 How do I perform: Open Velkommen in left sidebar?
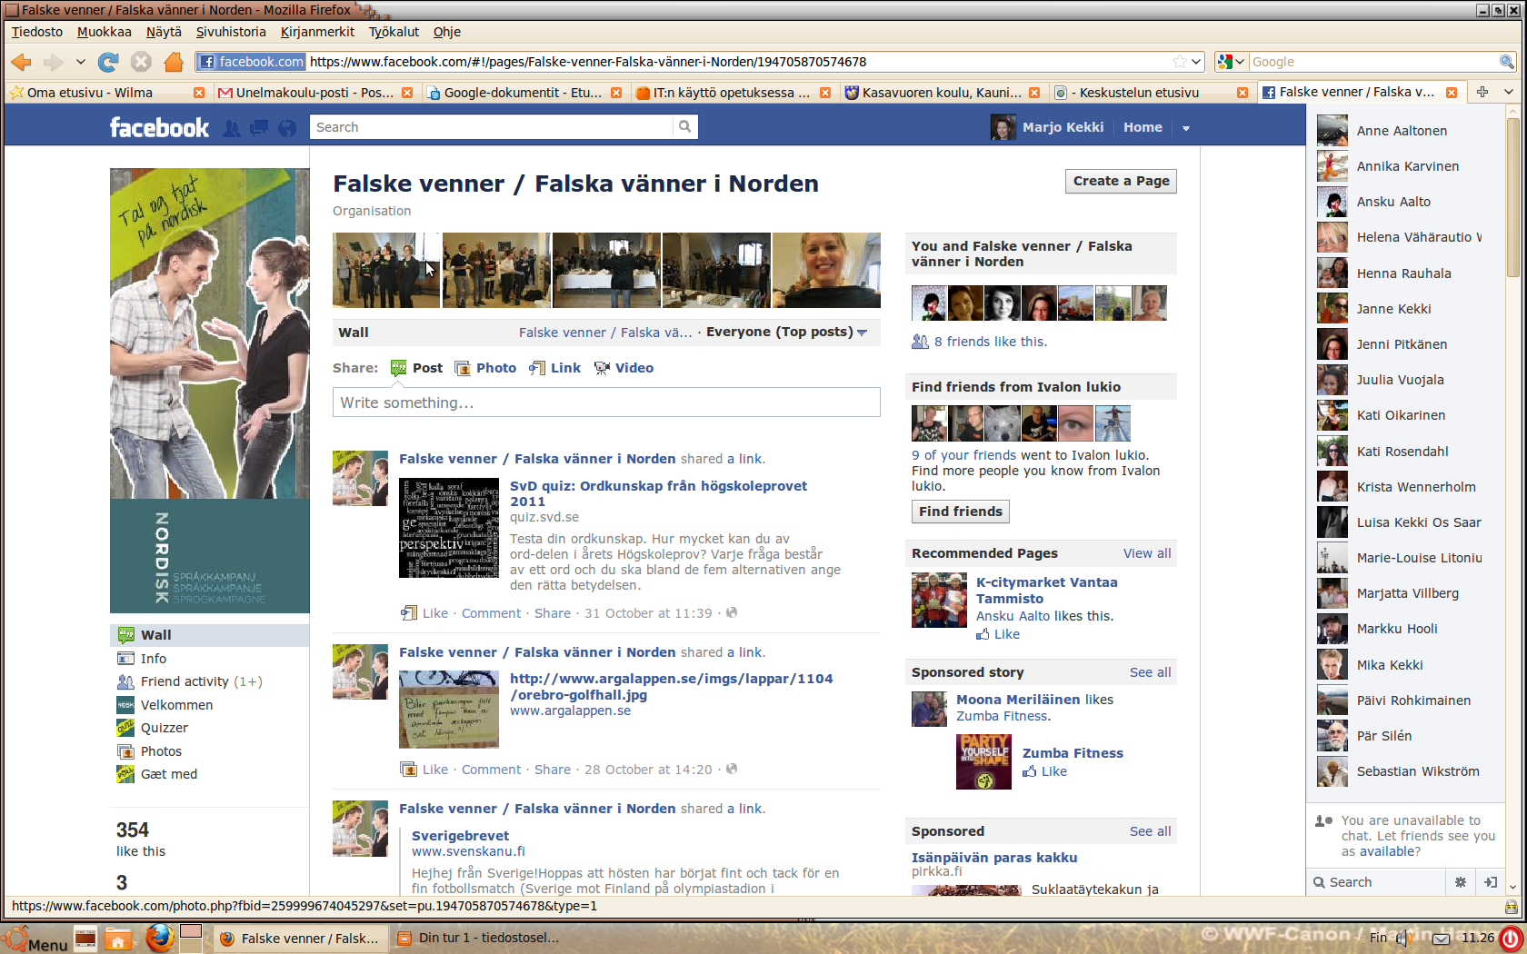click(x=176, y=705)
